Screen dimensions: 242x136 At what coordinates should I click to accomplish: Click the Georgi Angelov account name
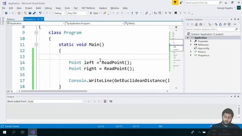[x=225, y=8]
